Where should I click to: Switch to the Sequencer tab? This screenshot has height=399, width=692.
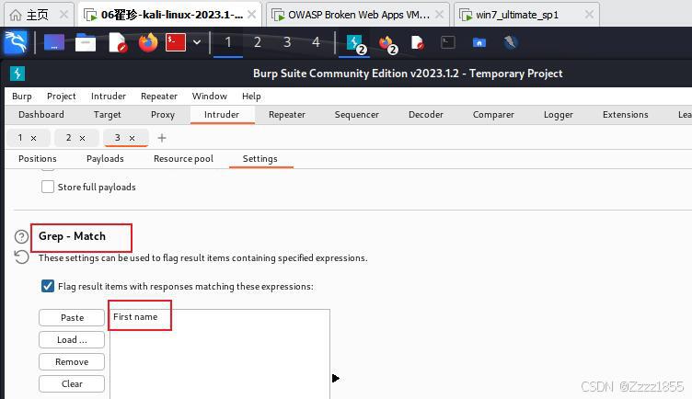pos(357,115)
